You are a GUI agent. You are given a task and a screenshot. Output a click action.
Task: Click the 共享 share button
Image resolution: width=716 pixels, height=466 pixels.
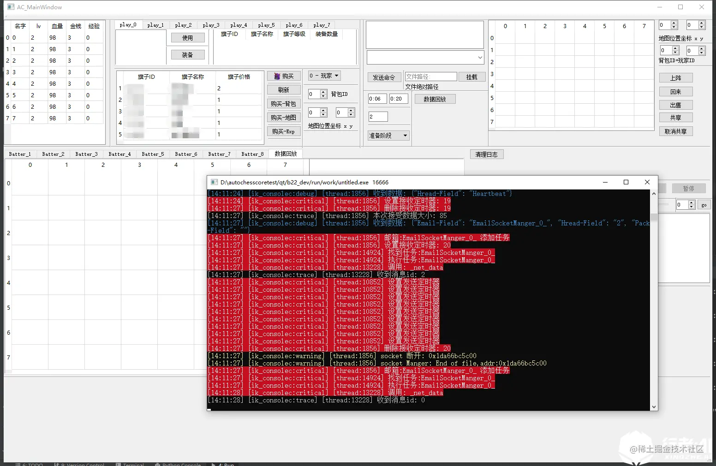(x=676, y=118)
